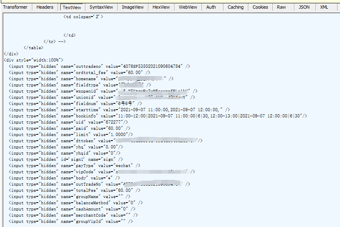Image resolution: width=340 pixels, height=227 pixels.
Task: Switch to the Cookies tab
Action: 260,7
